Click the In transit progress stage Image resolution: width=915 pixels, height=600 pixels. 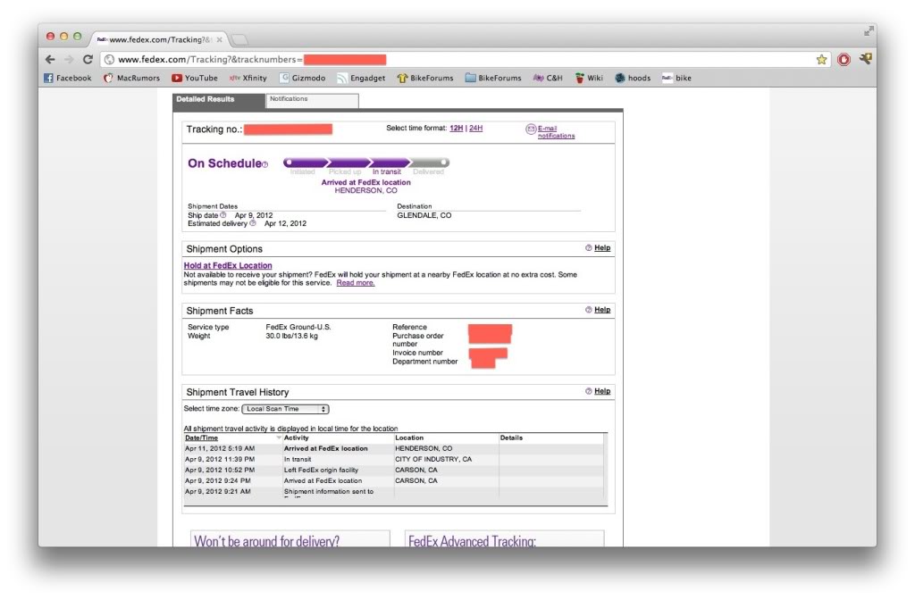coord(387,171)
